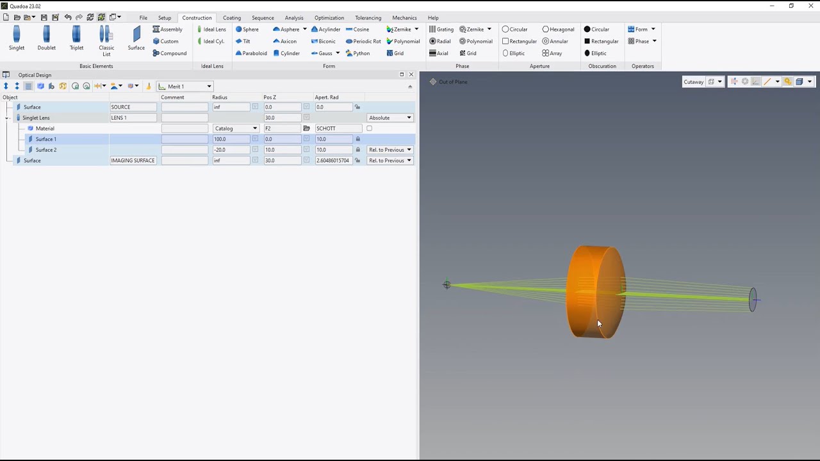Switch to the Setup tab
The image size is (820, 461).
tap(165, 18)
